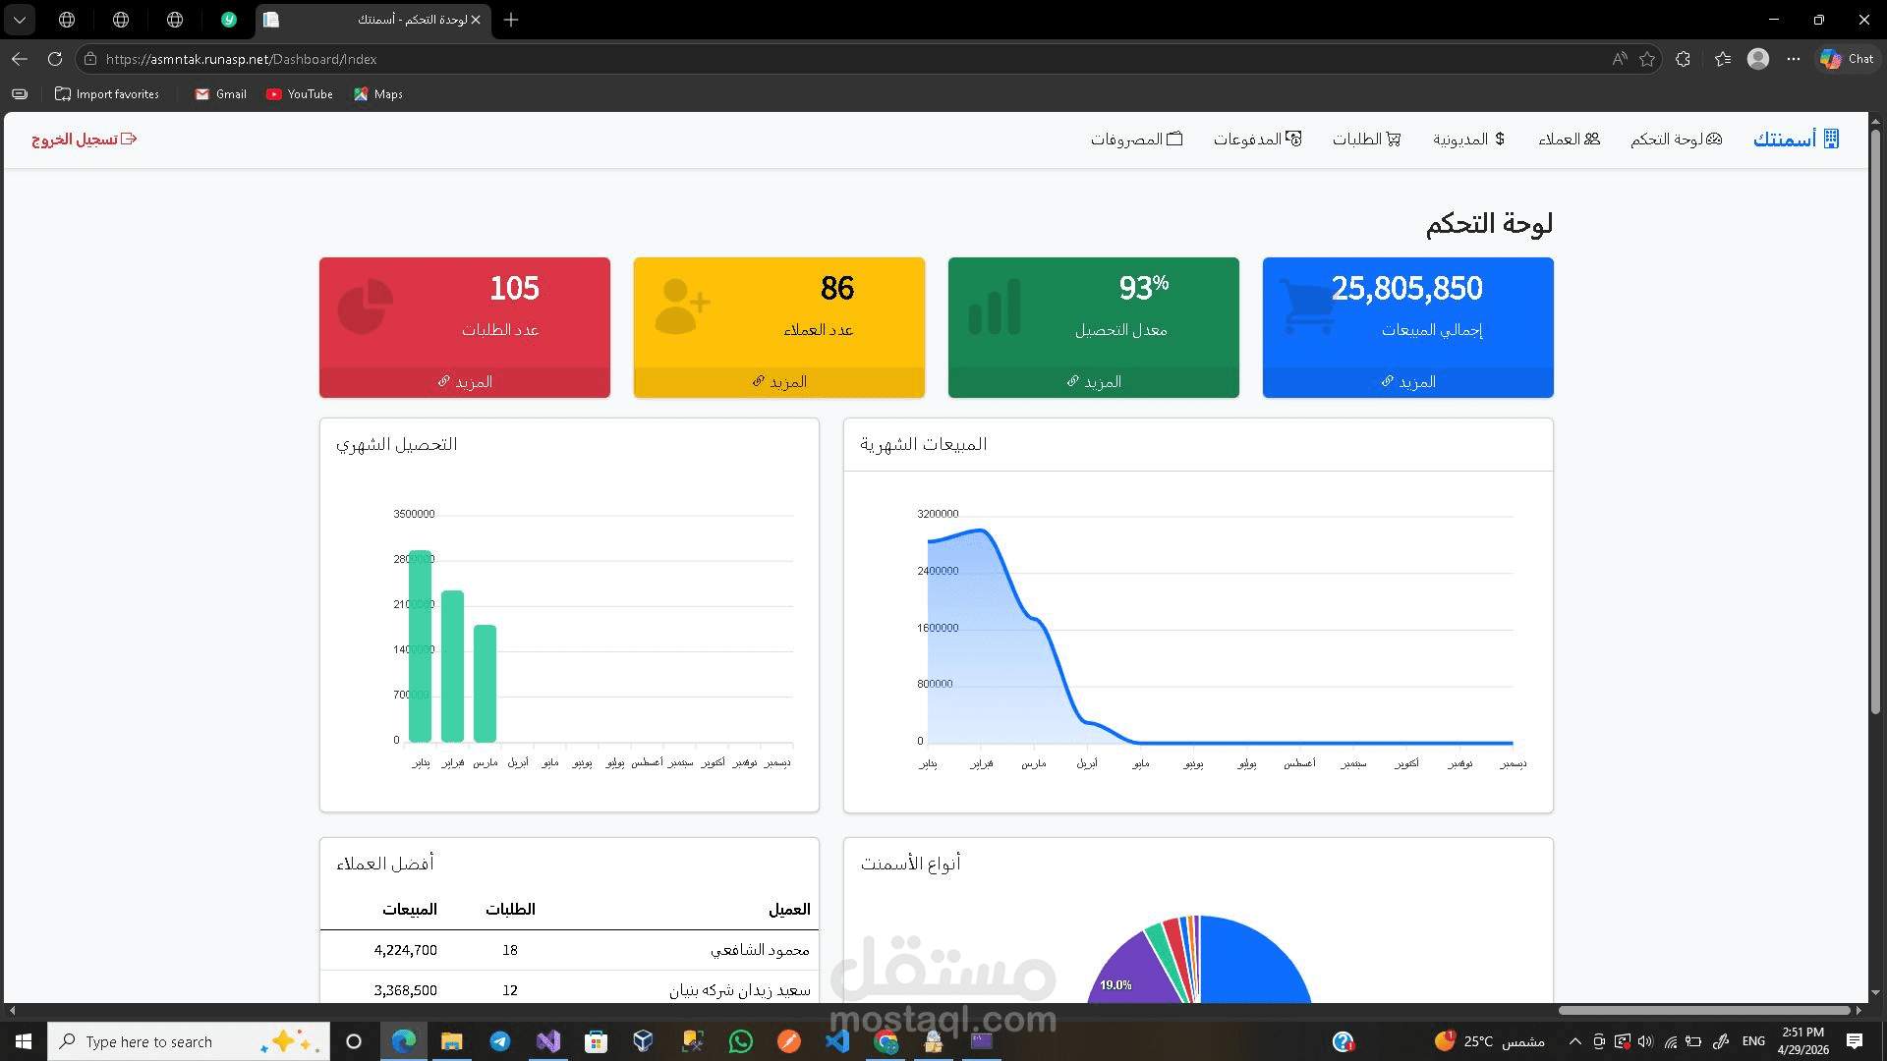1887x1061 pixels.
Task: Go back to the previous page
Action: (20, 59)
